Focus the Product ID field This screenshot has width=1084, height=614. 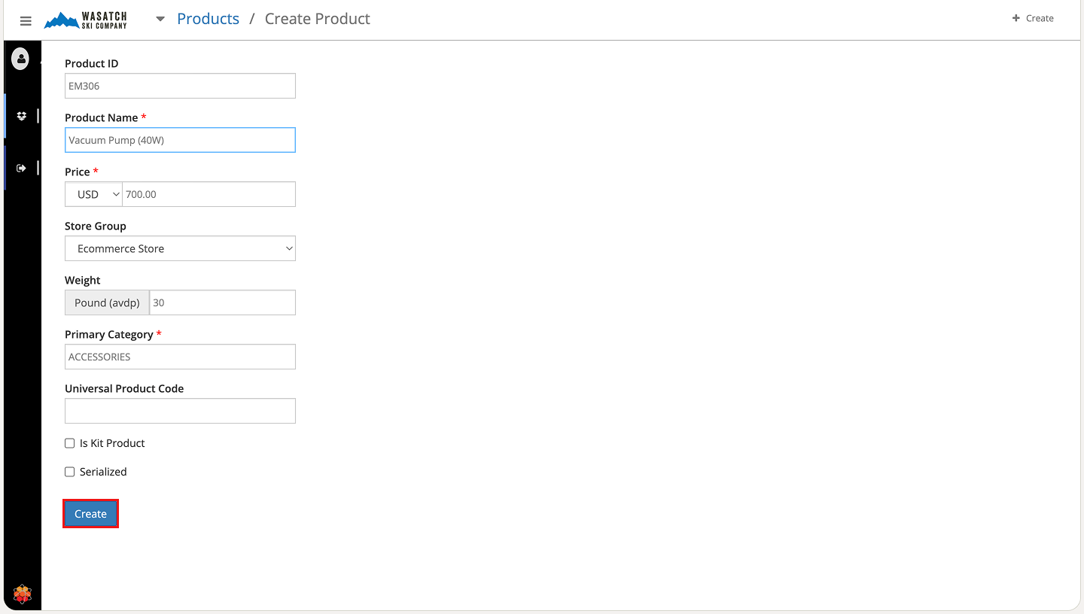(180, 86)
